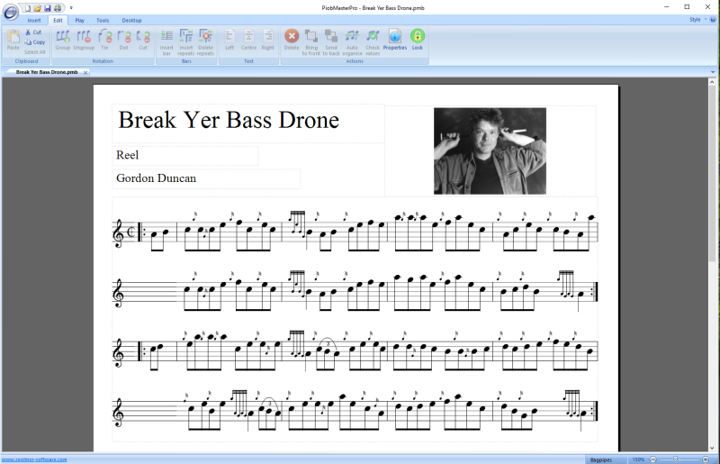720x464 pixels.
Task: Click the Bagpipes status bar entry
Action: pyautogui.click(x=601, y=459)
